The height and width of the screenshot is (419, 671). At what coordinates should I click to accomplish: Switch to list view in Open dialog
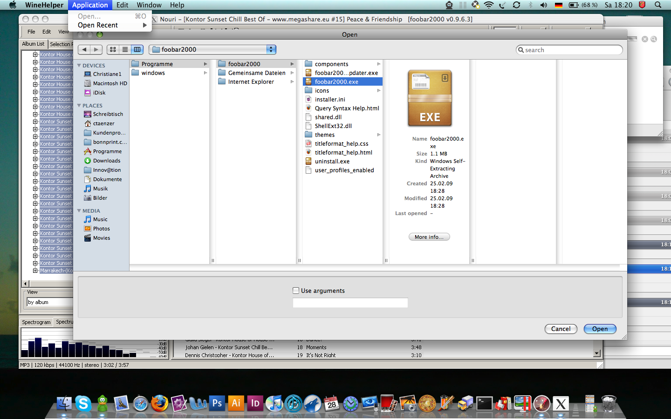coord(125,49)
